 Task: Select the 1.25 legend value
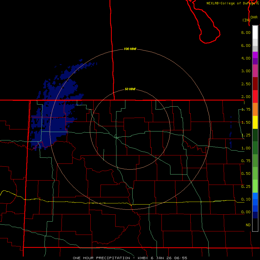(x=246, y=135)
